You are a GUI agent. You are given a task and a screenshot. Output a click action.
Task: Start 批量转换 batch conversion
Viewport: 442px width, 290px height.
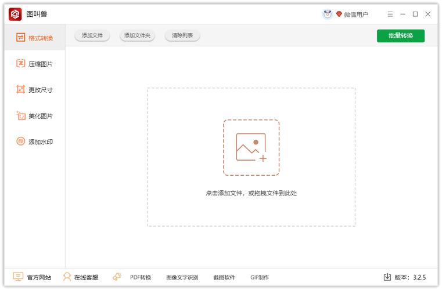coord(401,36)
